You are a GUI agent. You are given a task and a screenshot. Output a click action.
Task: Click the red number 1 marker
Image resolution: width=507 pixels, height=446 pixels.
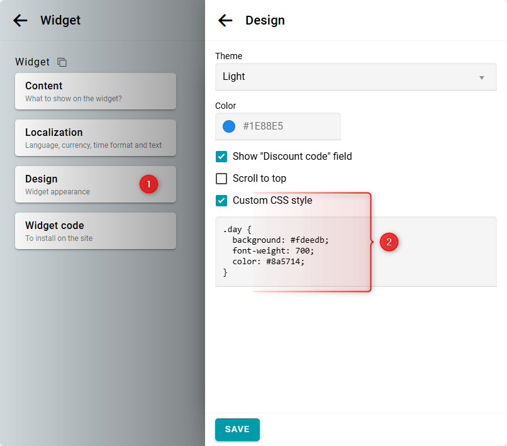148,184
